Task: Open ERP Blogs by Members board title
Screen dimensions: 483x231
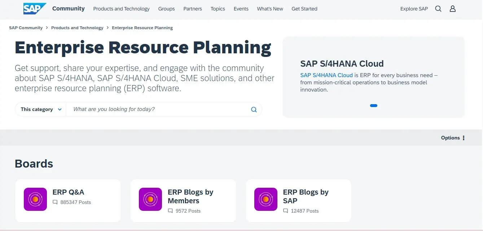Action: [x=190, y=196]
